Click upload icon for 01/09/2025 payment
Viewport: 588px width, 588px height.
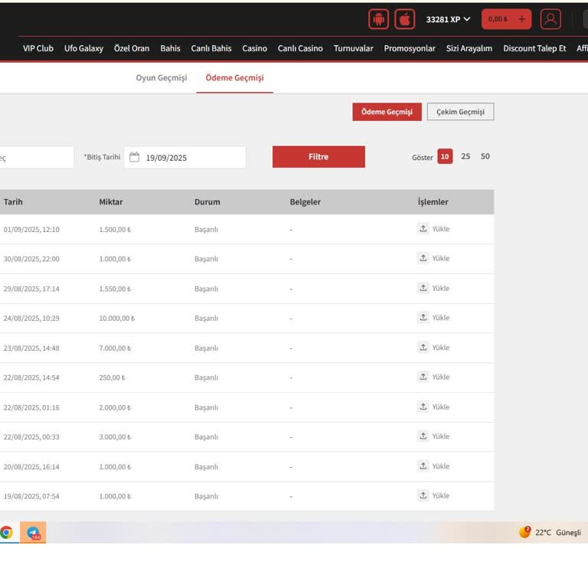point(423,229)
